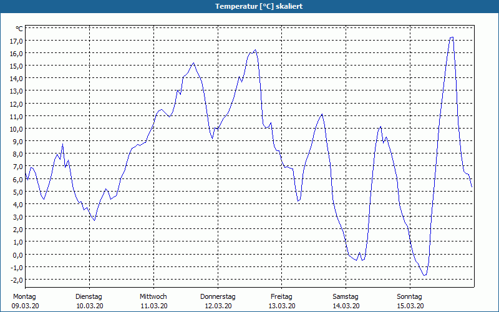Select the 1,0 axis value
Viewport: 499px width, 312px height.
click(17, 242)
